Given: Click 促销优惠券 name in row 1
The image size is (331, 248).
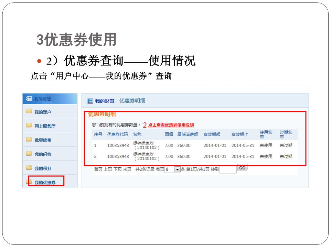Looking at the screenshot, I should point(146,145).
